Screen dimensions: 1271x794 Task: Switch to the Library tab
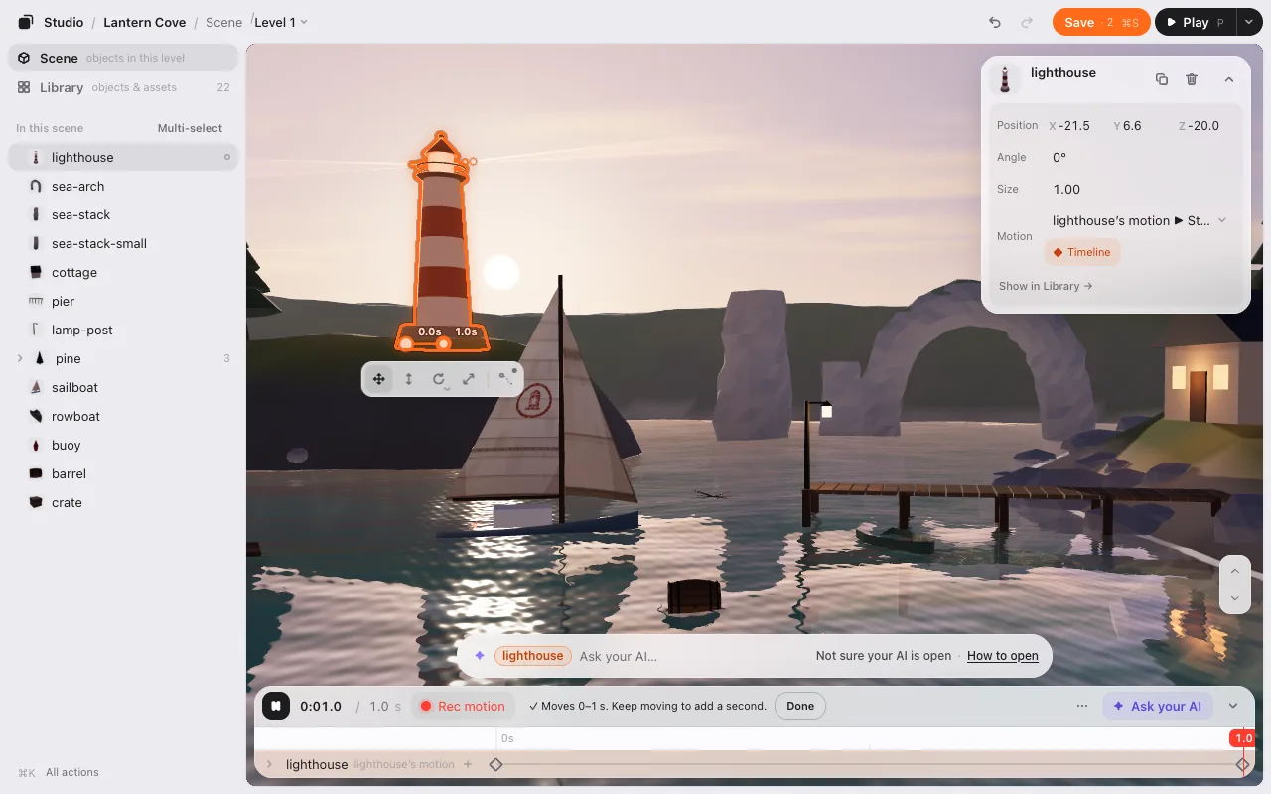(123, 87)
